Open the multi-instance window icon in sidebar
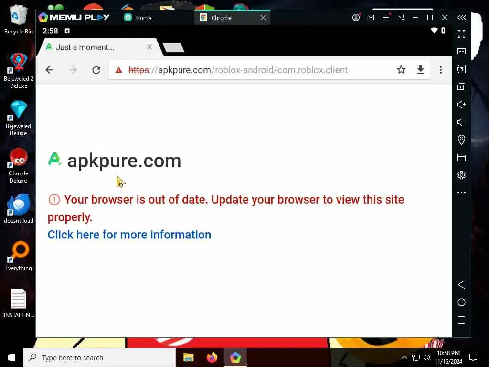 pos(461,87)
